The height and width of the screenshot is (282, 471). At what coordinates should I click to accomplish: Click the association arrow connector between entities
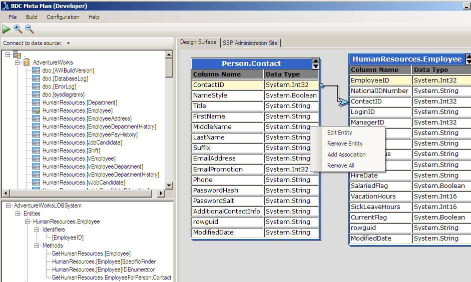(x=343, y=101)
